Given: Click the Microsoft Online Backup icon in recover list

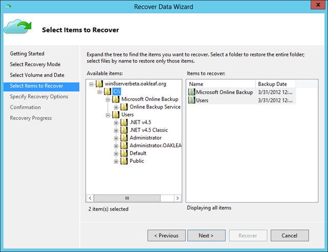Looking at the screenshot, I should (x=191, y=92).
